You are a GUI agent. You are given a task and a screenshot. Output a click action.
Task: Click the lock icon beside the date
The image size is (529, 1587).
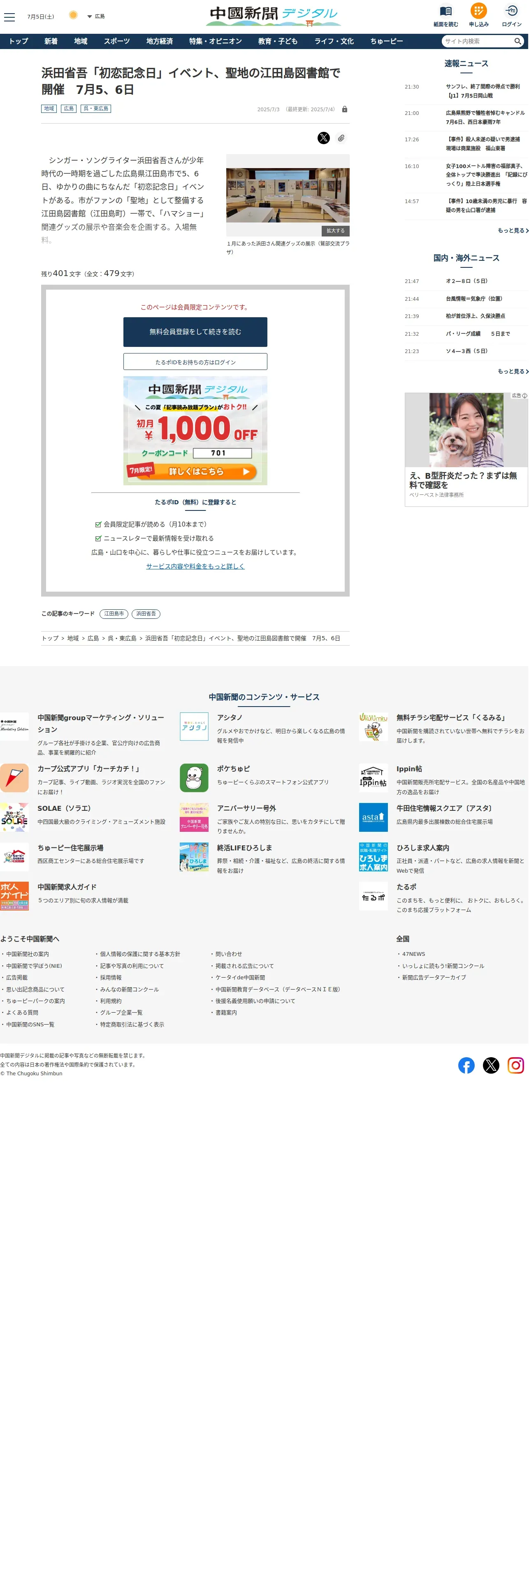[344, 109]
